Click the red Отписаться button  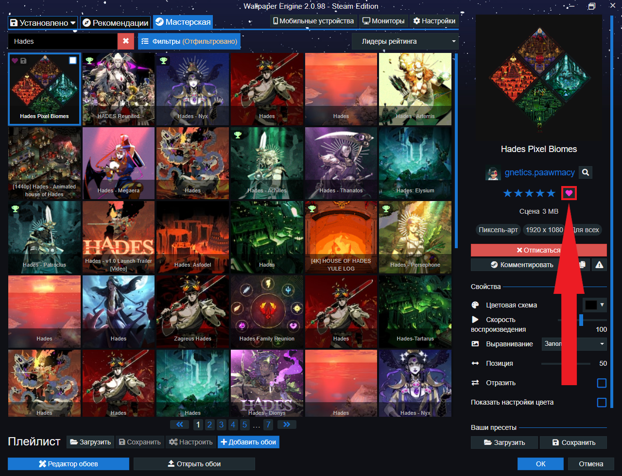539,250
